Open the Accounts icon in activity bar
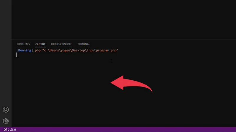Viewport: 236px width, 132px height. [6, 110]
